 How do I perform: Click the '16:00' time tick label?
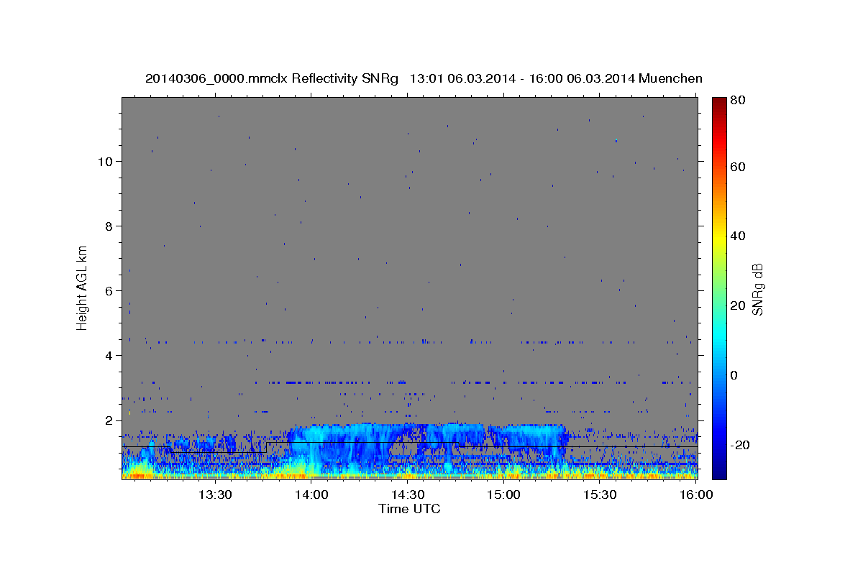[x=695, y=494]
